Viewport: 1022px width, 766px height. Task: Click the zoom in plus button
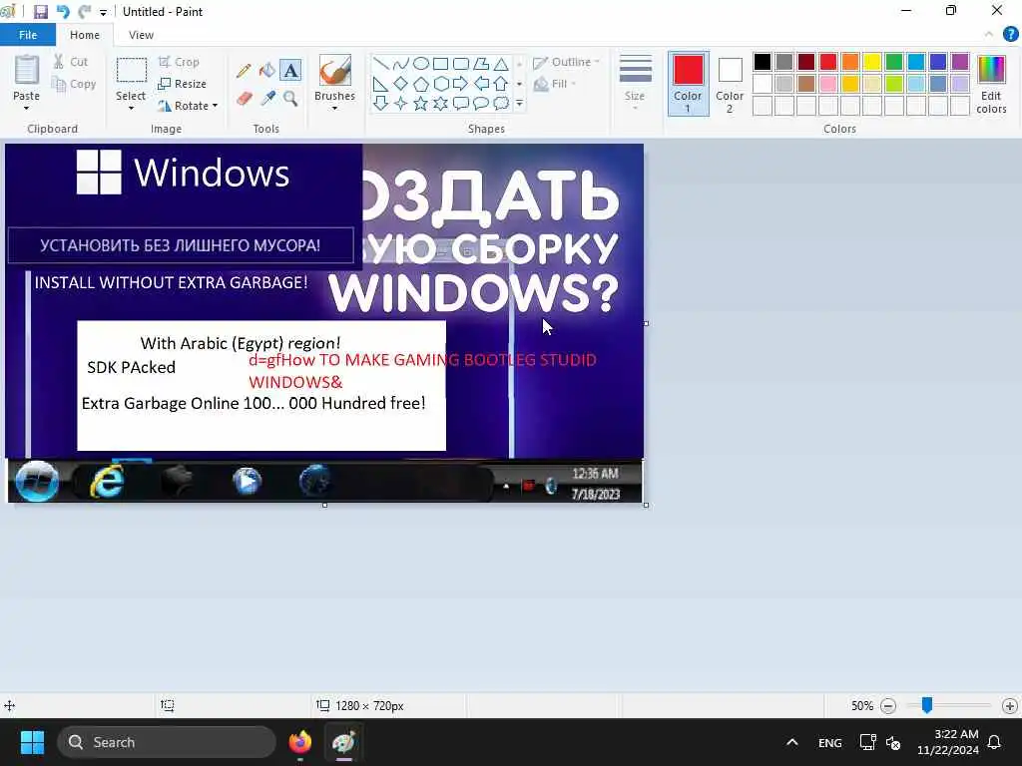(x=1010, y=705)
